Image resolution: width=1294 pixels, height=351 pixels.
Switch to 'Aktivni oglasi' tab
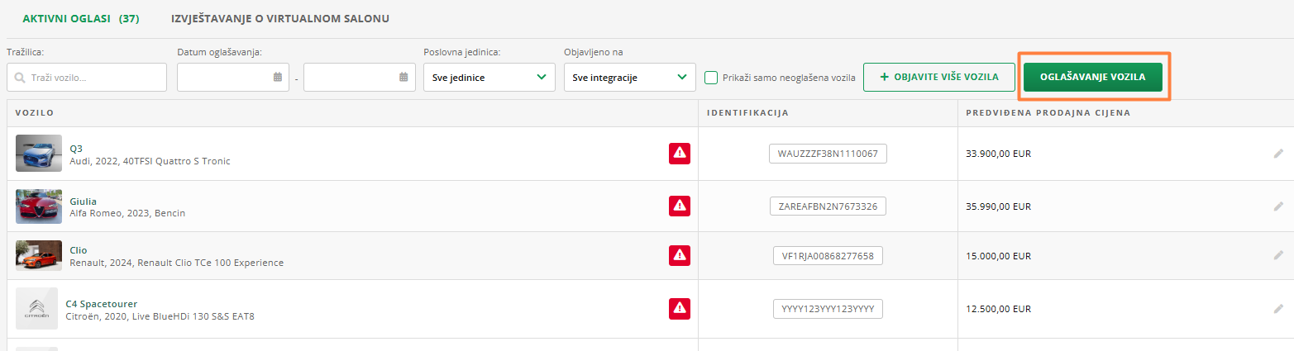coord(80,17)
